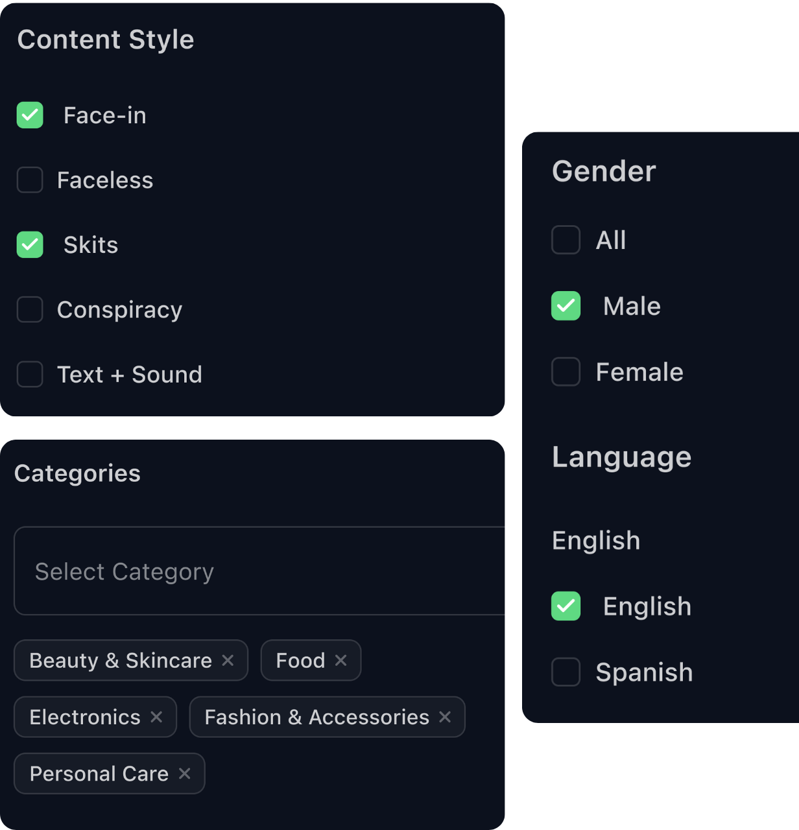Uncheck the Face-in content style
Viewport: 799px width, 830px height.
pyautogui.click(x=30, y=115)
